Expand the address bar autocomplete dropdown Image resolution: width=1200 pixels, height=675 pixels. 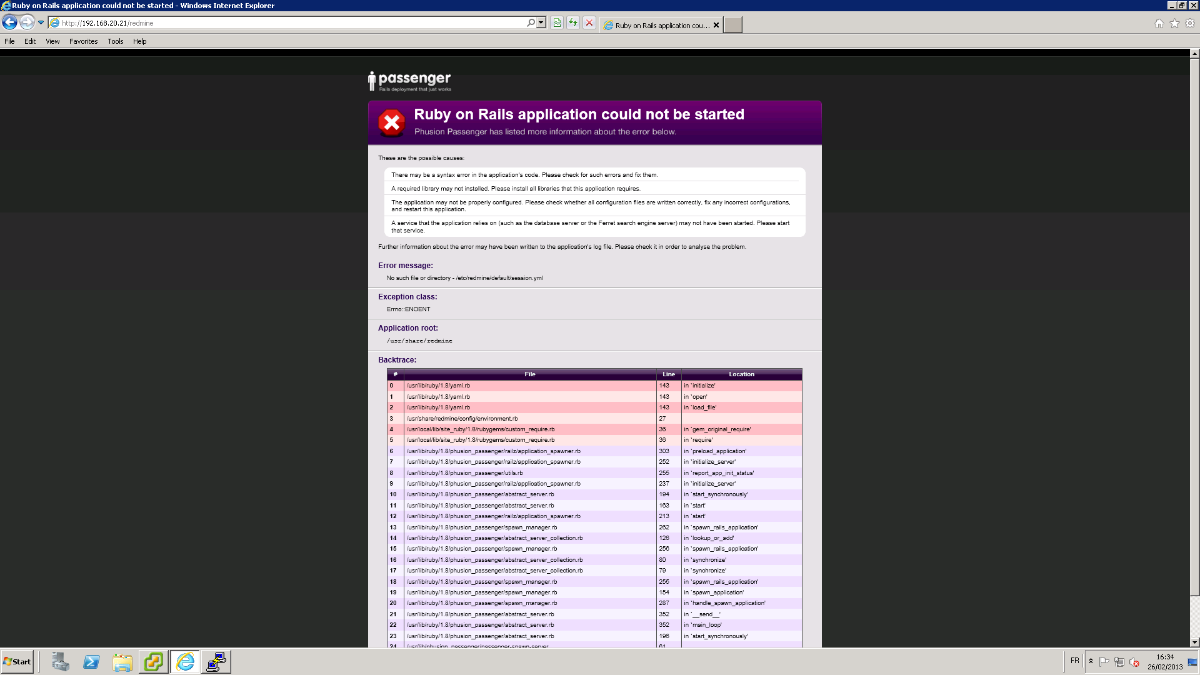click(541, 22)
